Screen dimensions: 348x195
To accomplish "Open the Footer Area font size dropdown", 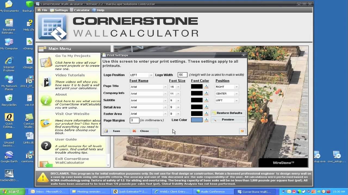I will point(178,114).
